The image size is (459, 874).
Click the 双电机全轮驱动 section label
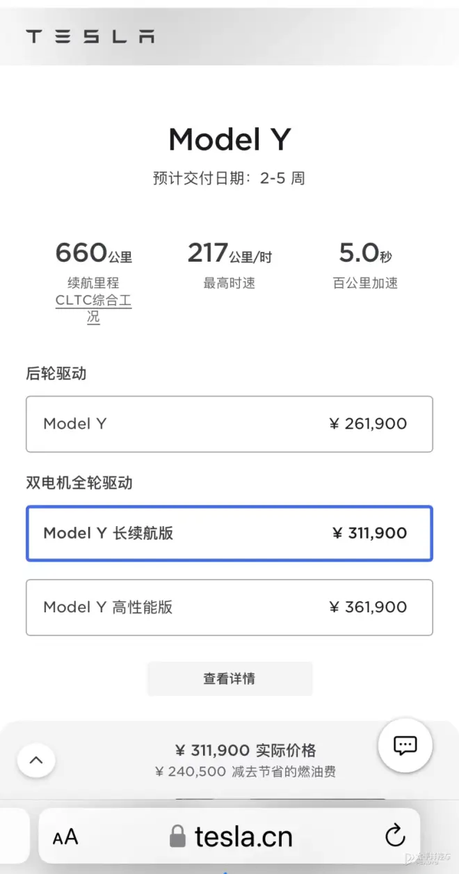(79, 483)
